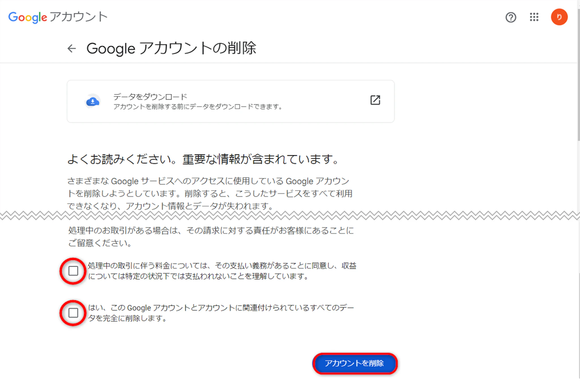This screenshot has height=382, width=580.
Task: Go back using the left arrow
Action: coord(72,48)
